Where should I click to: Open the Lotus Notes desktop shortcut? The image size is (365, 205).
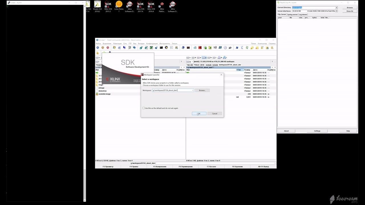(119, 5)
